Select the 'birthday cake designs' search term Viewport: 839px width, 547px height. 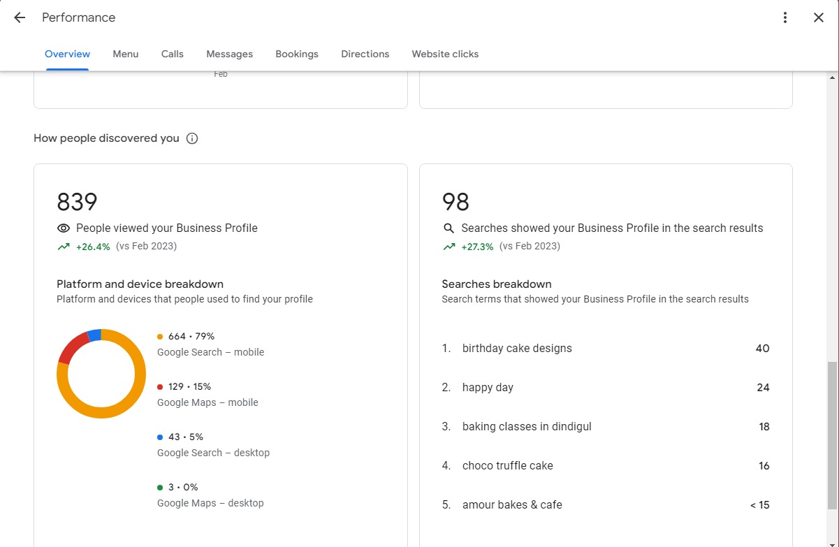coord(517,349)
